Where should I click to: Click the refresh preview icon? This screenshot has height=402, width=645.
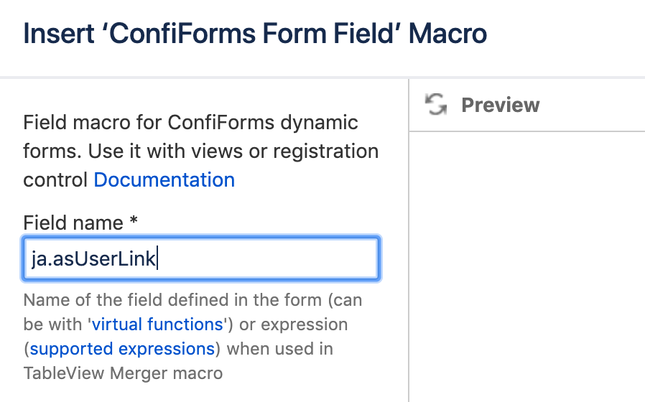(x=435, y=105)
